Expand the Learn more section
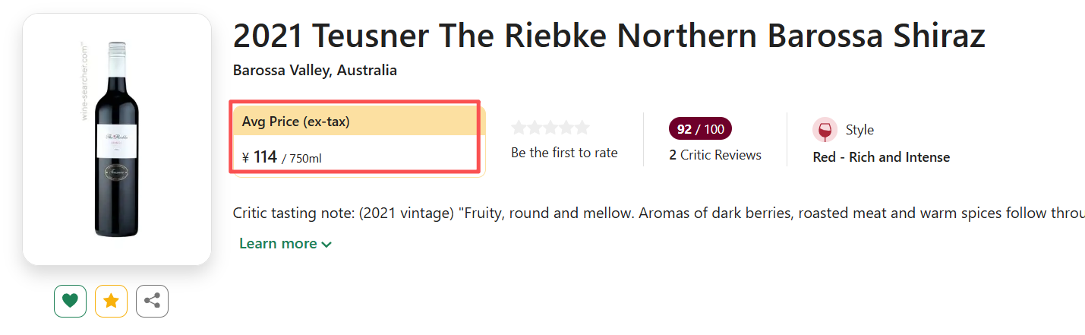Viewport: 1085px width, 335px height. click(x=285, y=244)
